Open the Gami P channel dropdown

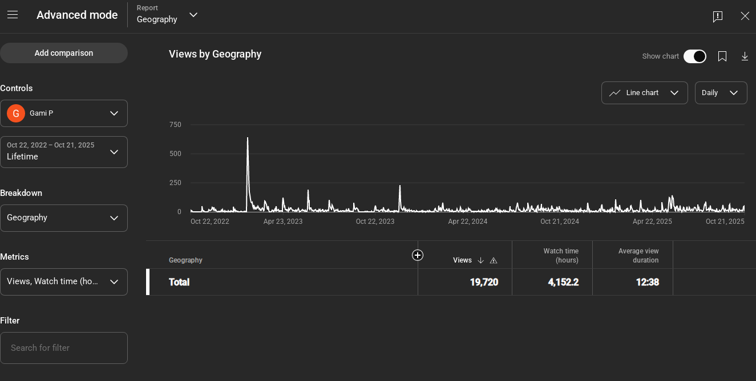coord(64,113)
